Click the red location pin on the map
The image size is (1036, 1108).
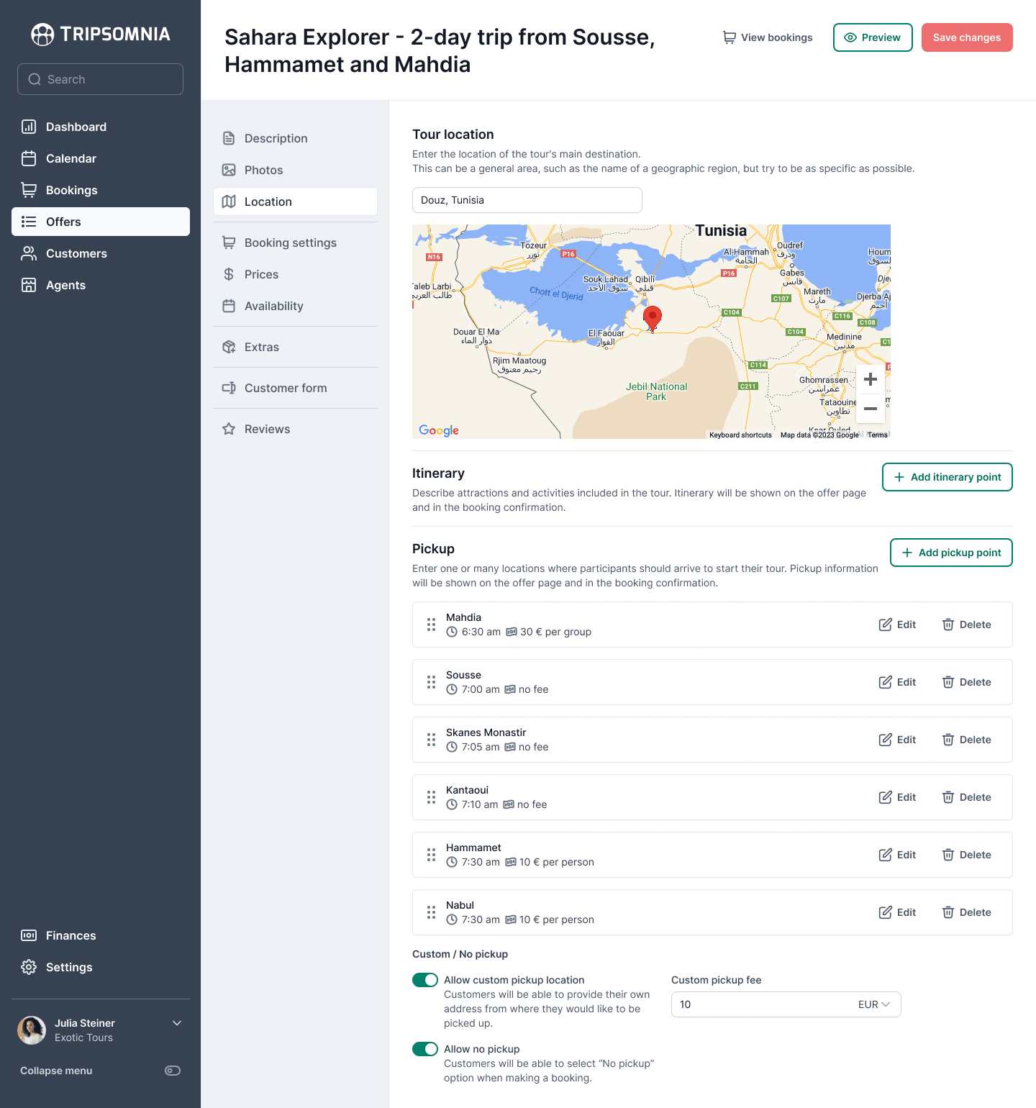pos(653,318)
